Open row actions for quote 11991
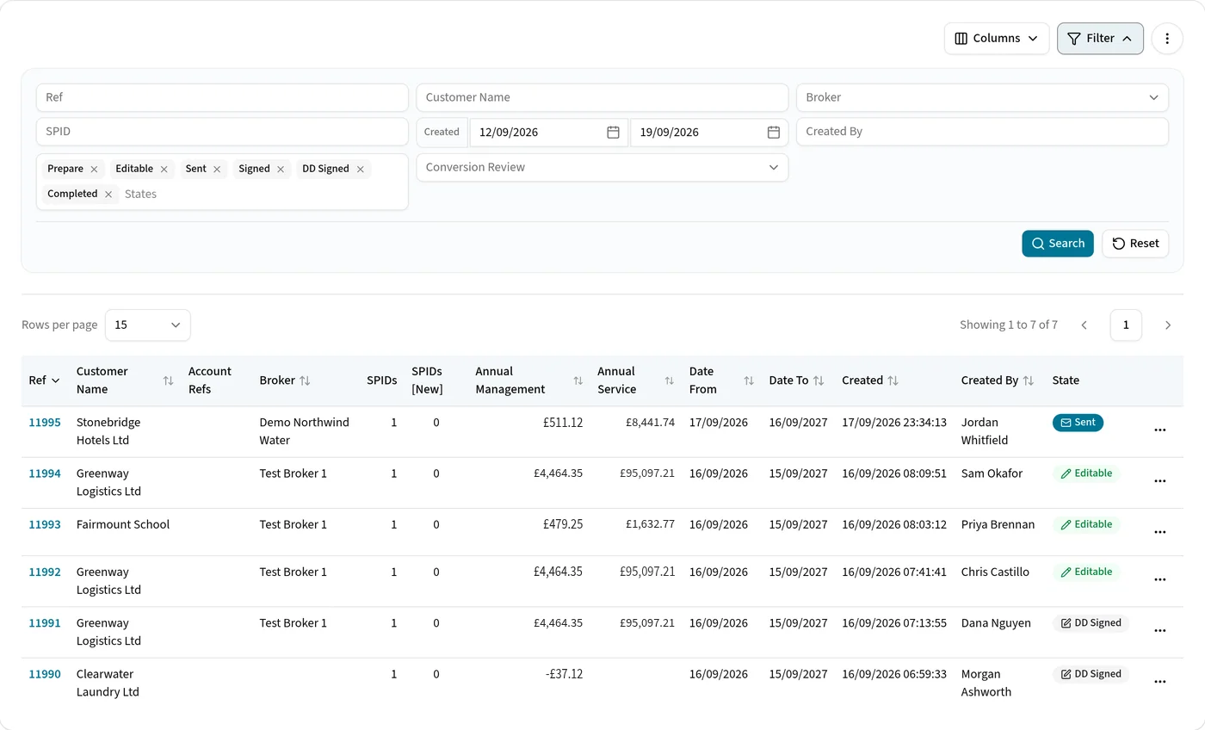 (x=1159, y=631)
